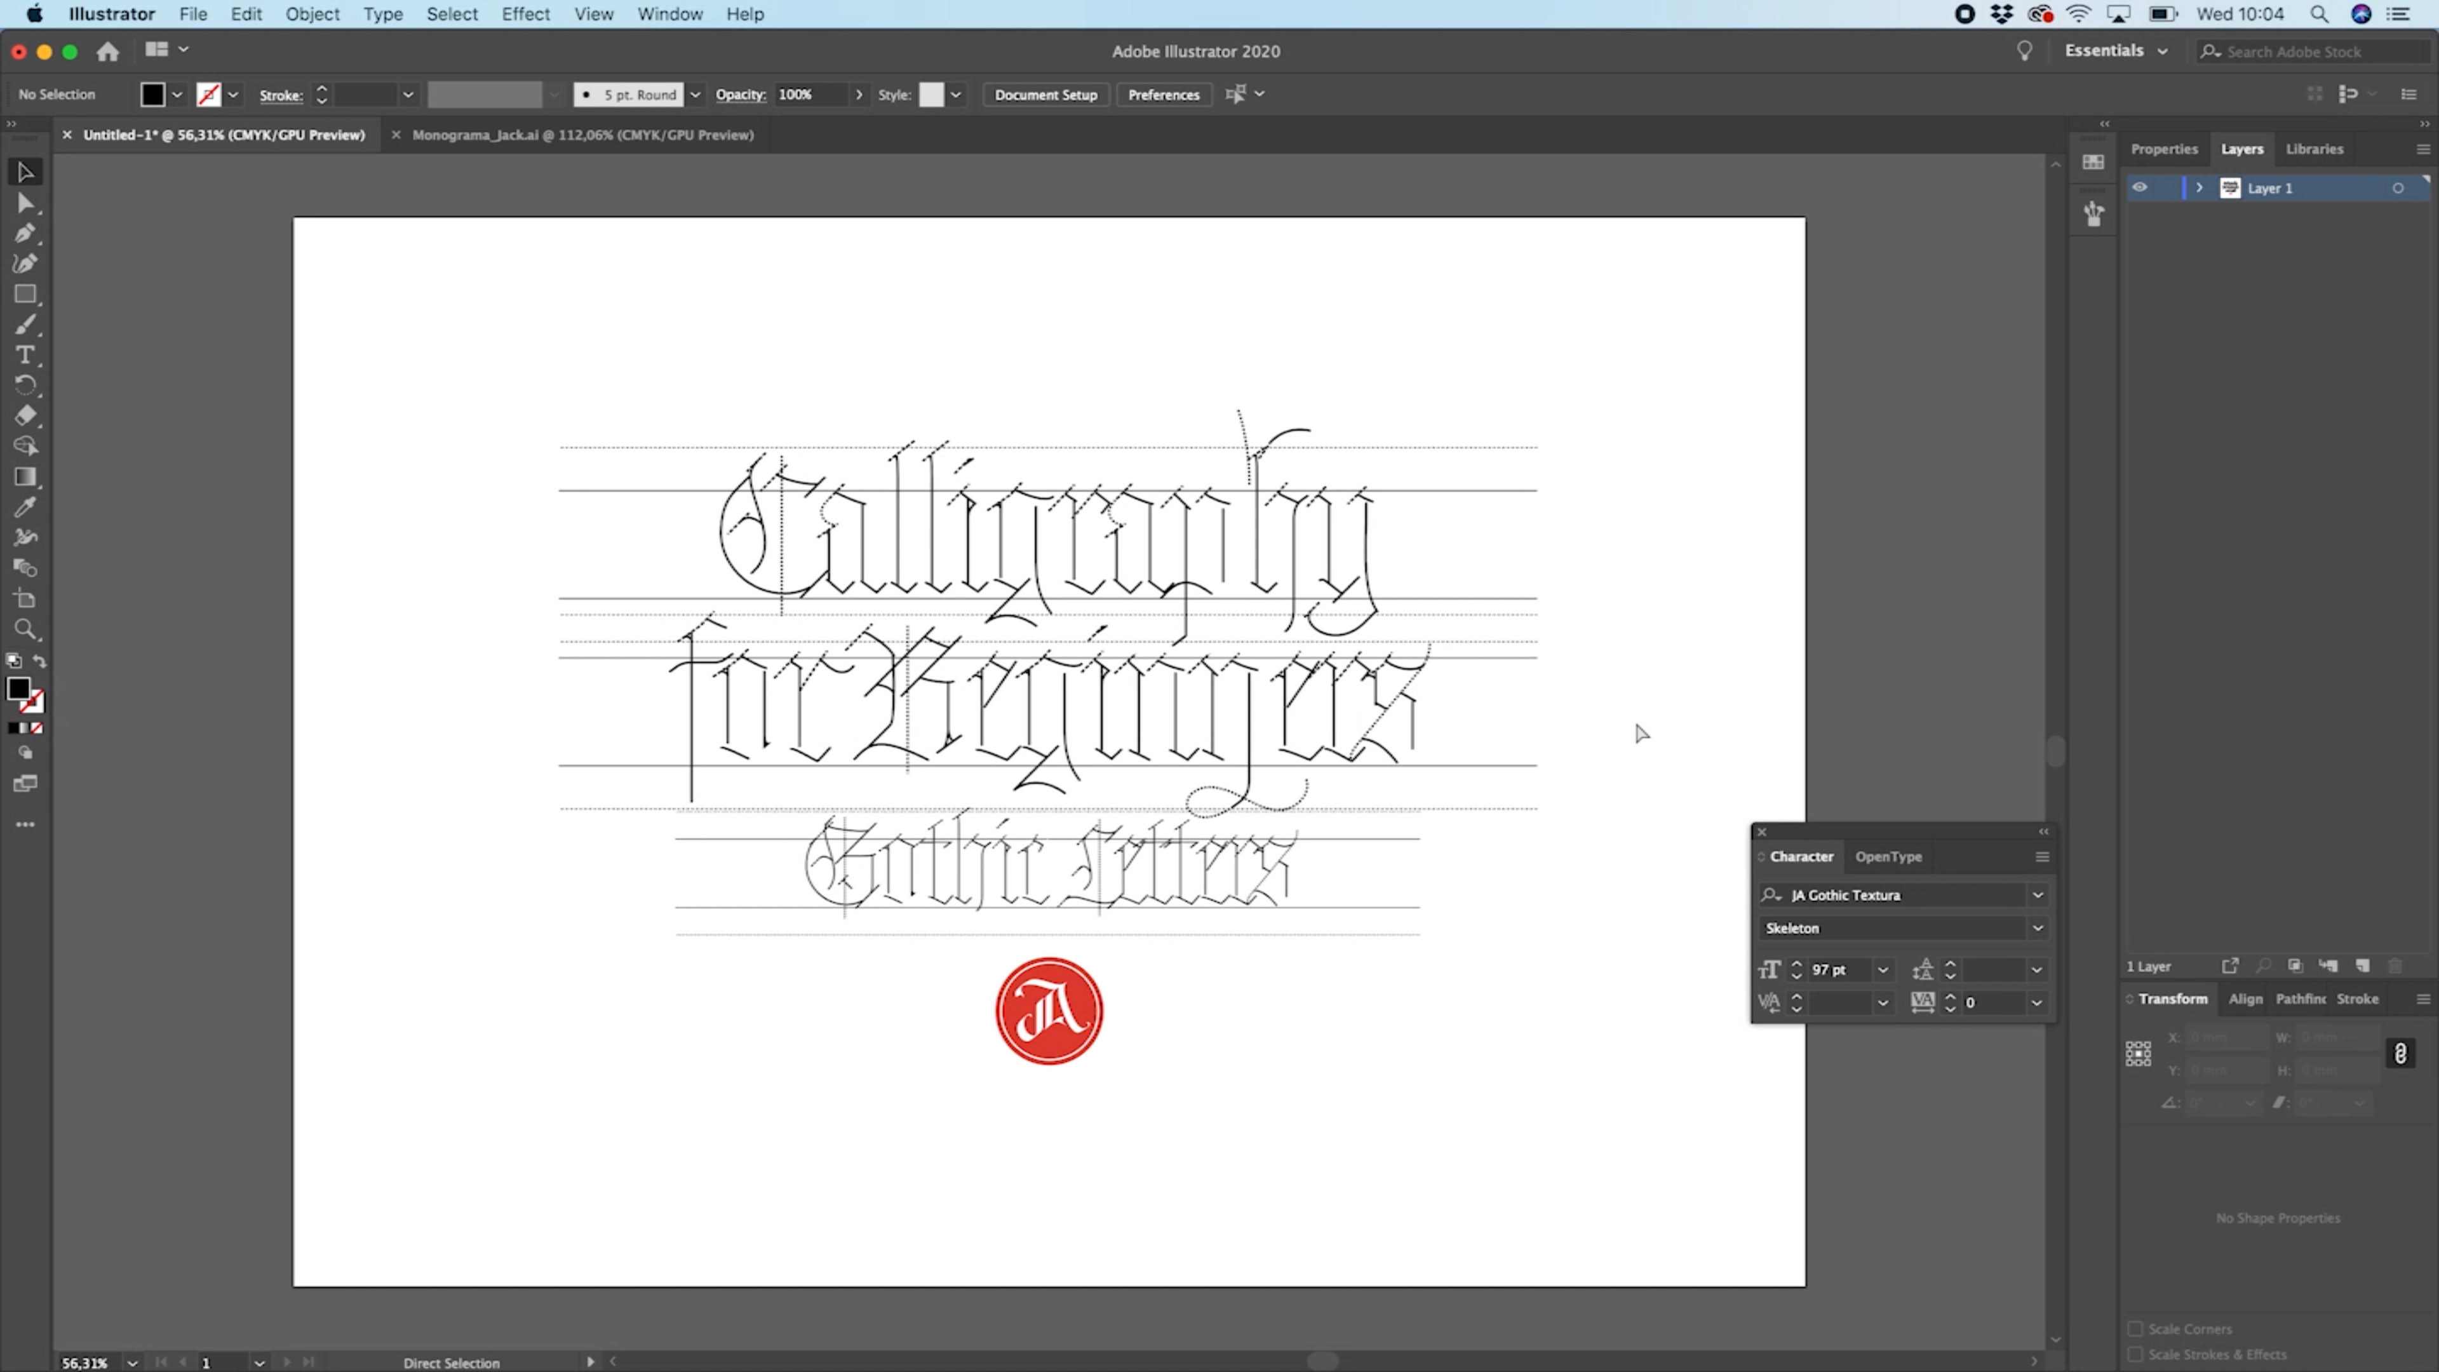The image size is (2439, 1372).
Task: Open 5 pt. Round brush definition dropdown
Action: click(x=695, y=95)
